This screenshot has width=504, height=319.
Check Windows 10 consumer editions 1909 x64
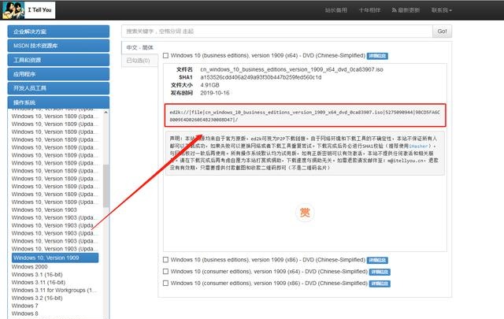pyautogui.click(x=165, y=272)
